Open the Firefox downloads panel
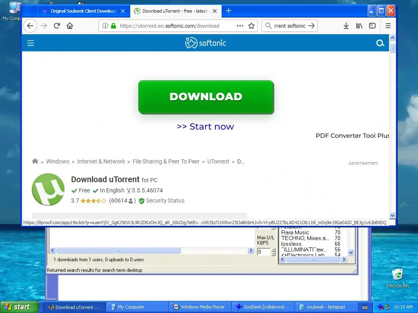Viewport: 418px width, 313px height. [346, 26]
